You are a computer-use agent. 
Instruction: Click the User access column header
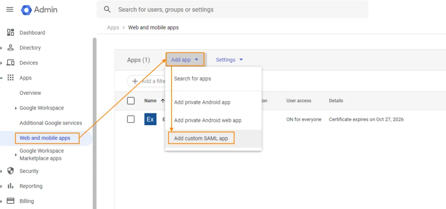pos(299,101)
